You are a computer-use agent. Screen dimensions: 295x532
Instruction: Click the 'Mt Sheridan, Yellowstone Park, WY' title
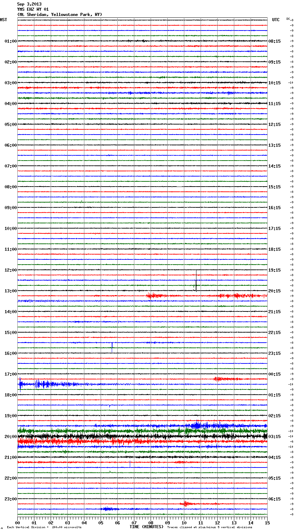(x=60, y=15)
